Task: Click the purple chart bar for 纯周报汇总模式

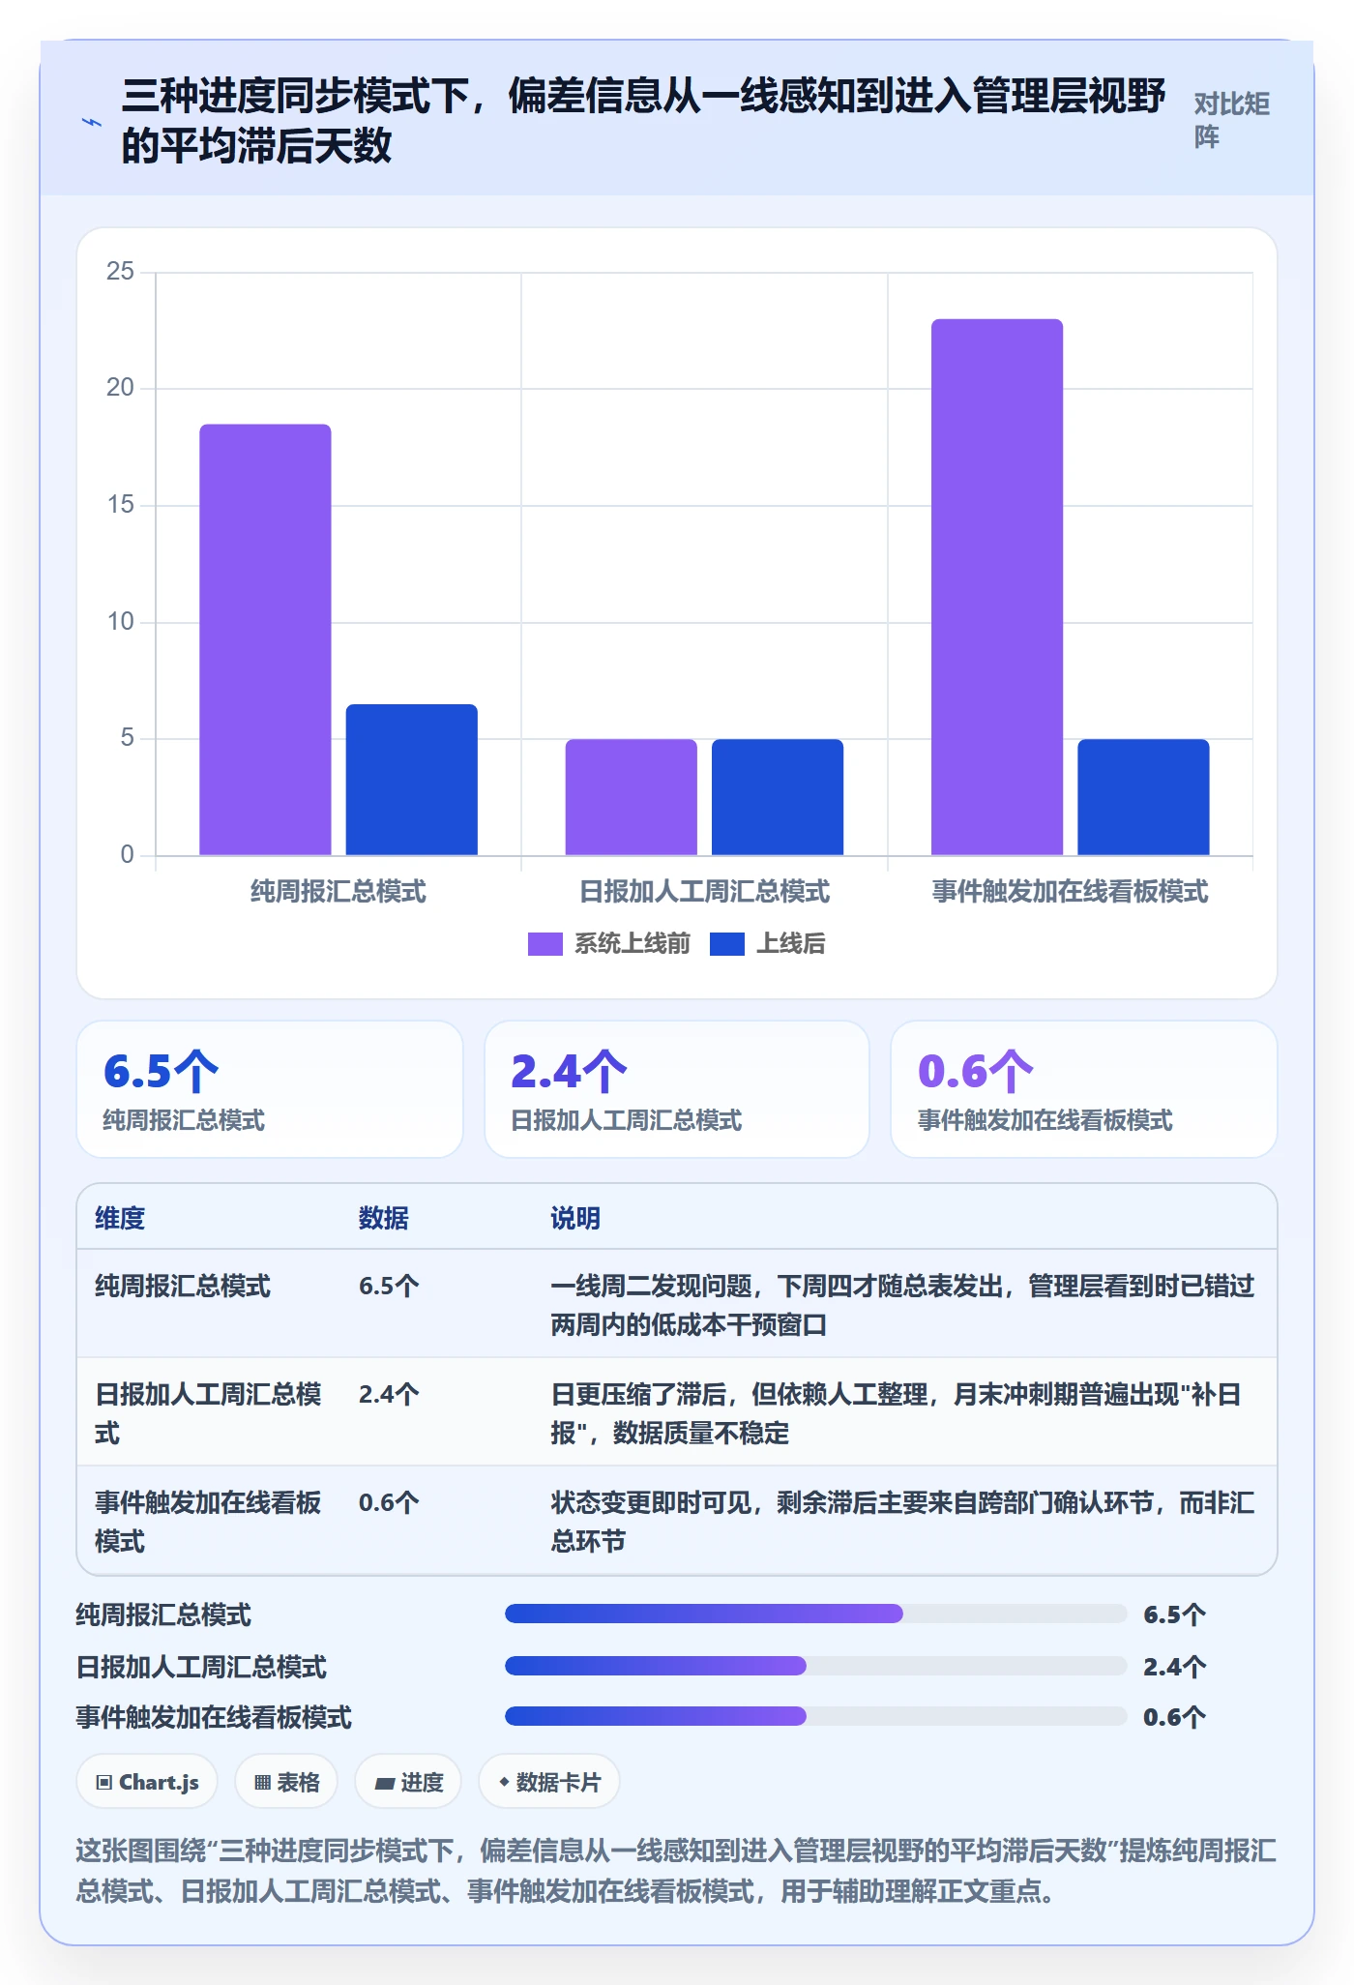Action: (265, 639)
